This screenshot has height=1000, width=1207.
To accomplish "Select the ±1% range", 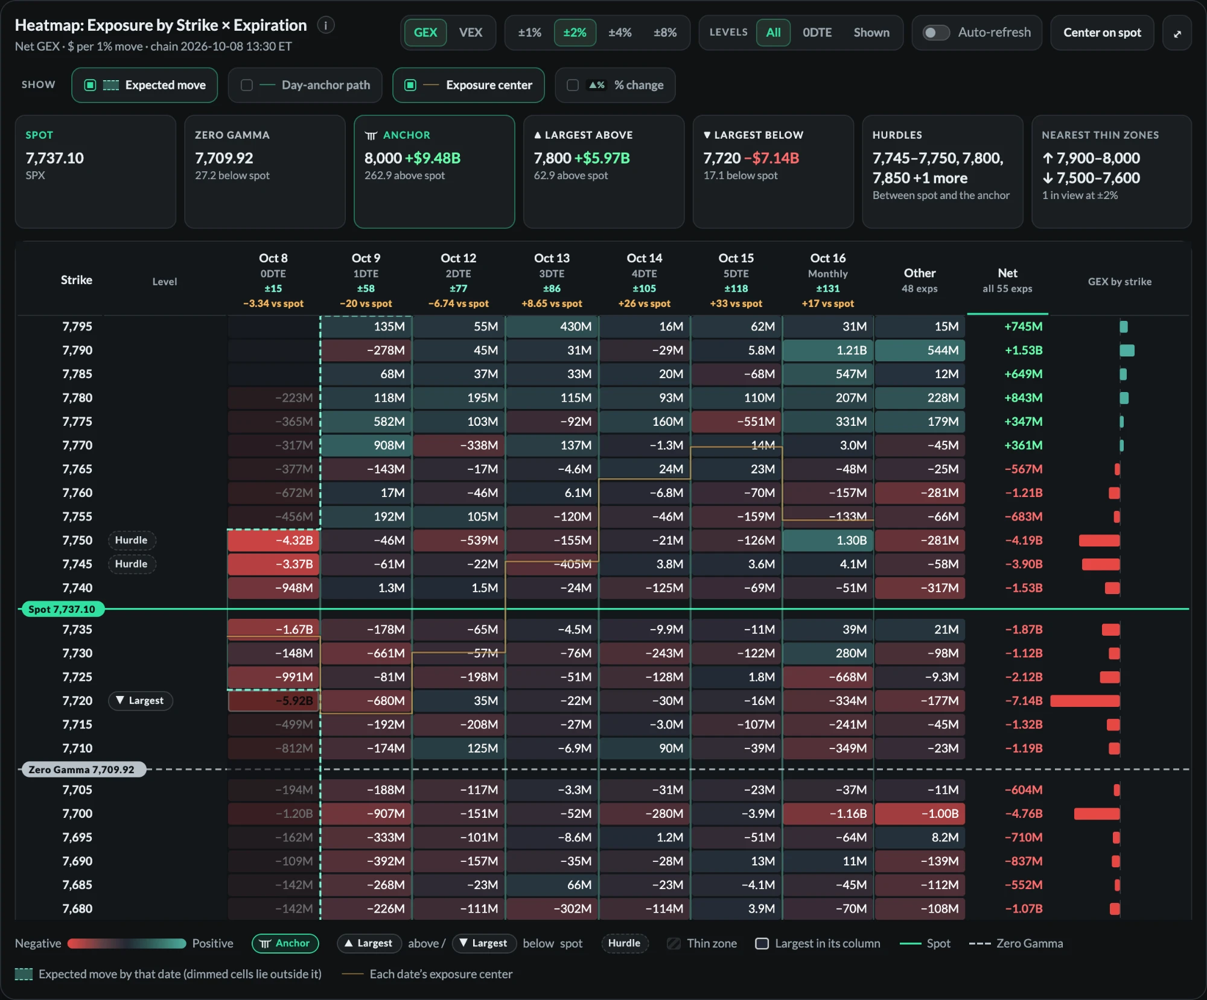I will tap(530, 33).
